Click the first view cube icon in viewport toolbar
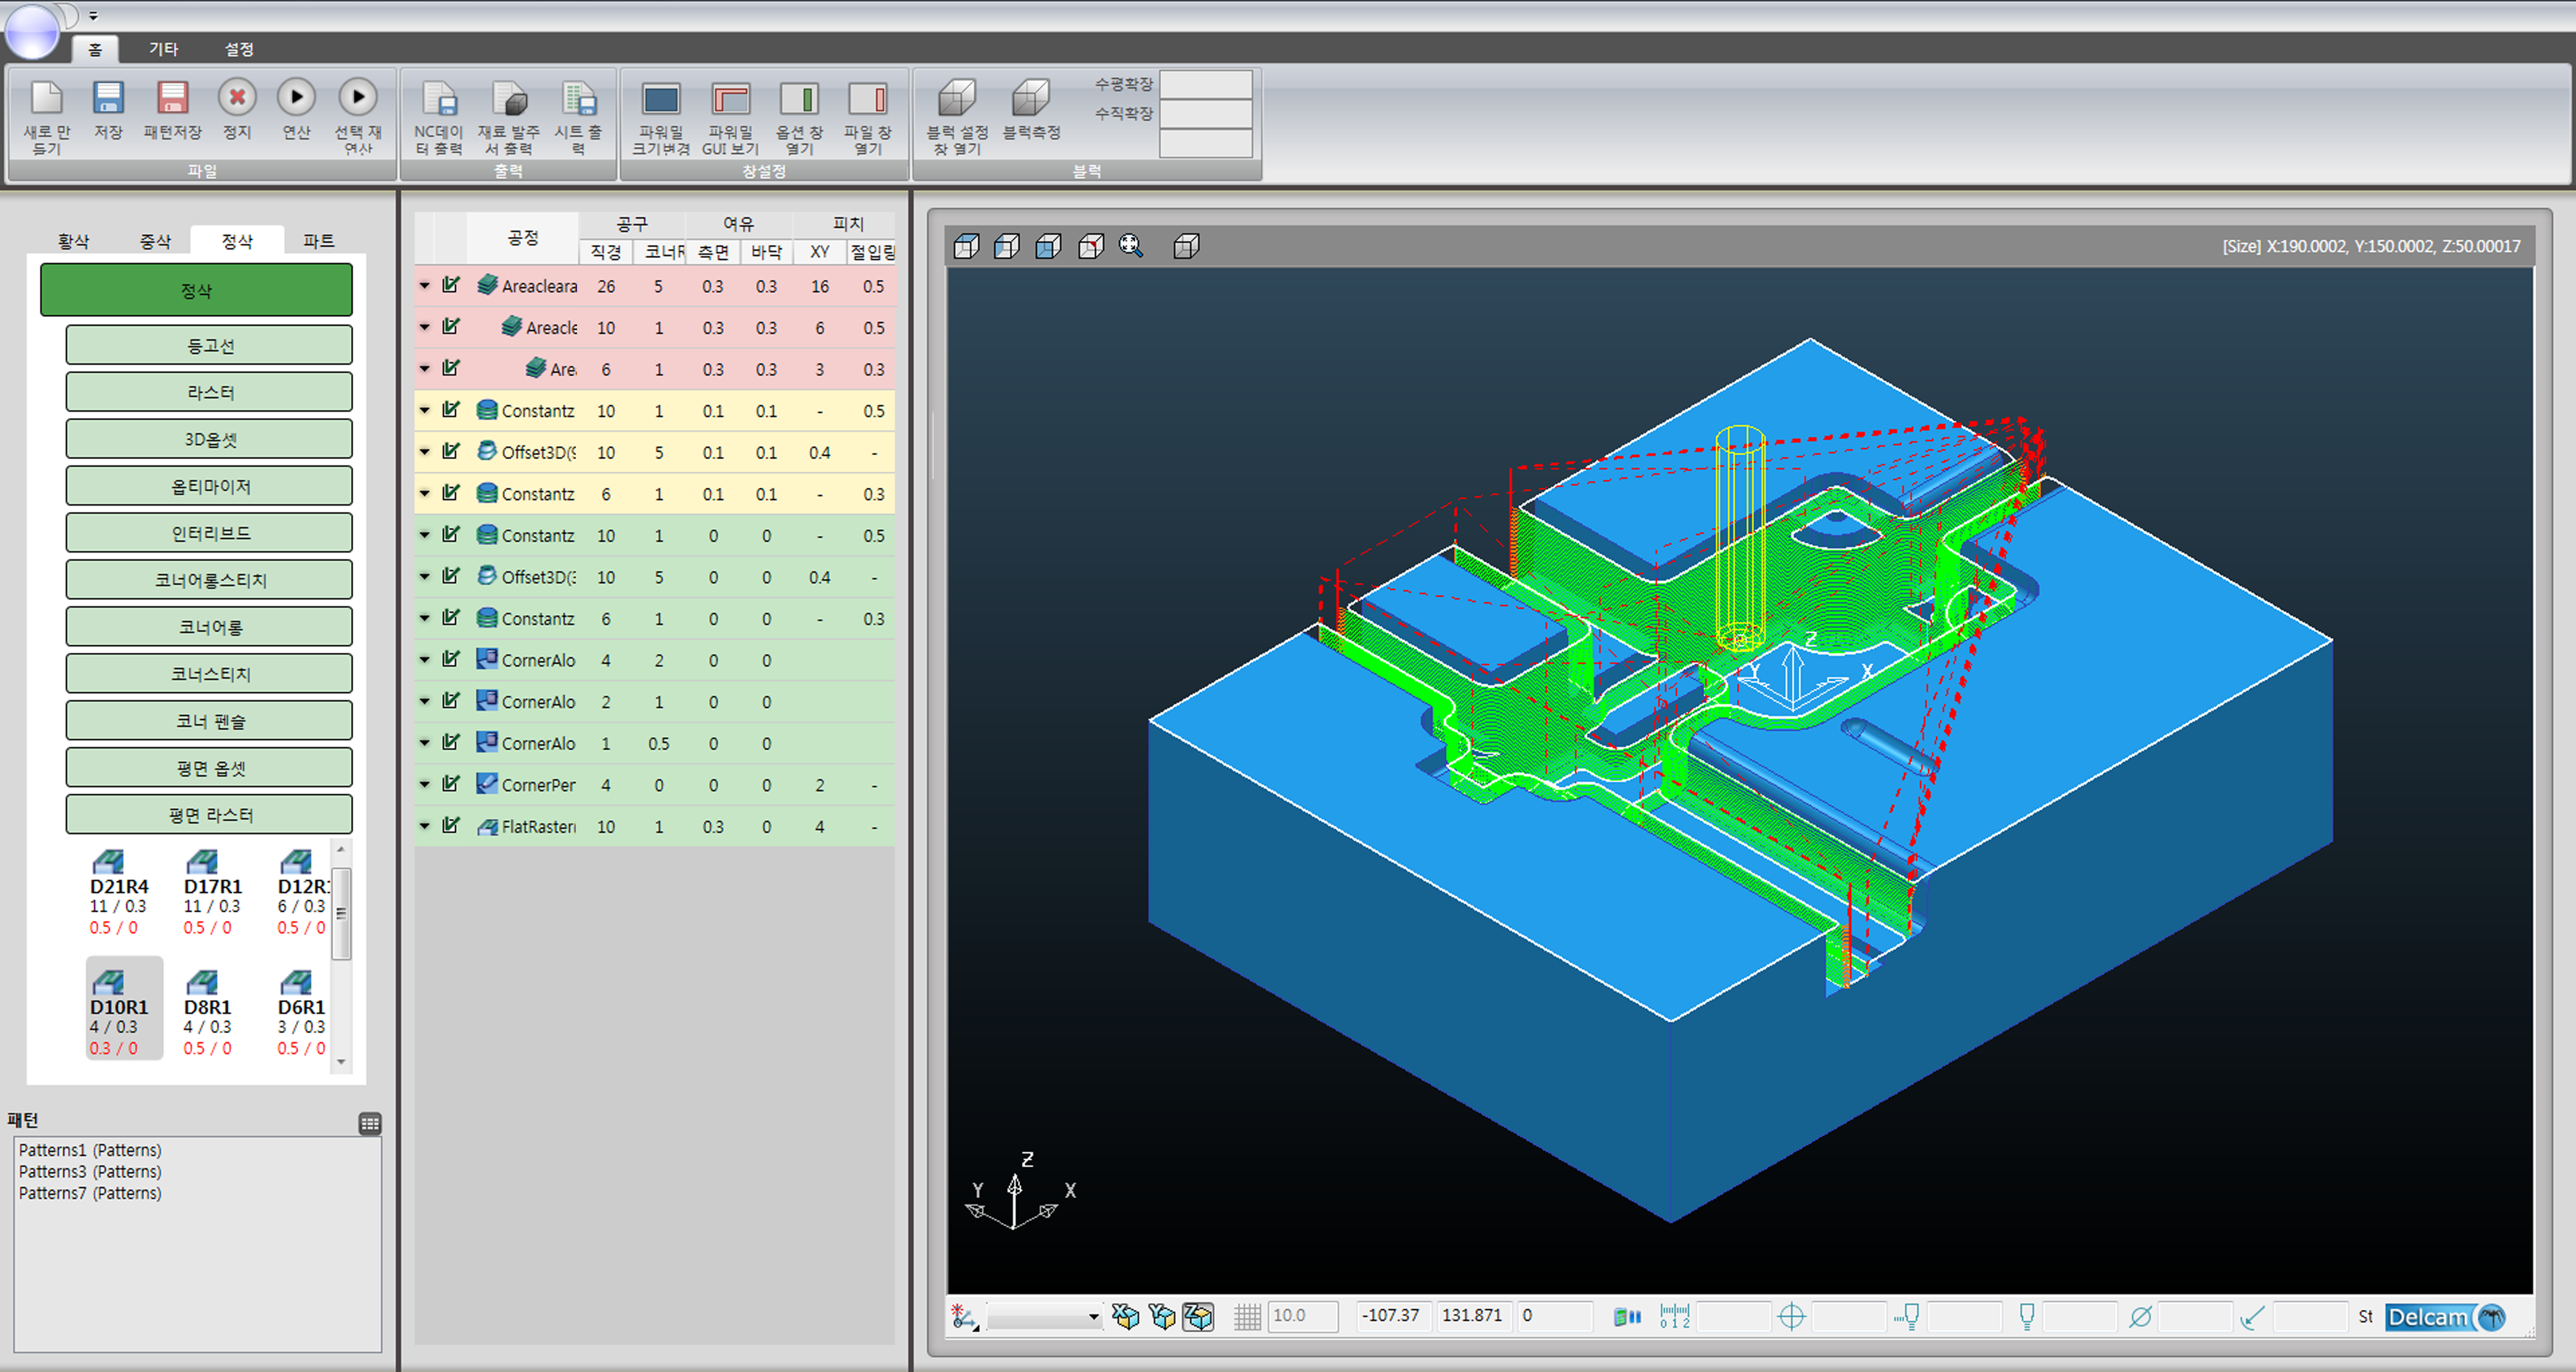Viewport: 2576px width, 1372px height. [x=967, y=246]
